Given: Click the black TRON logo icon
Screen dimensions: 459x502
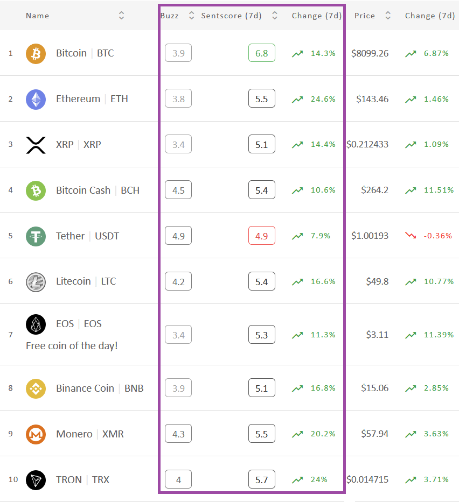Looking at the screenshot, I should [x=36, y=480].
